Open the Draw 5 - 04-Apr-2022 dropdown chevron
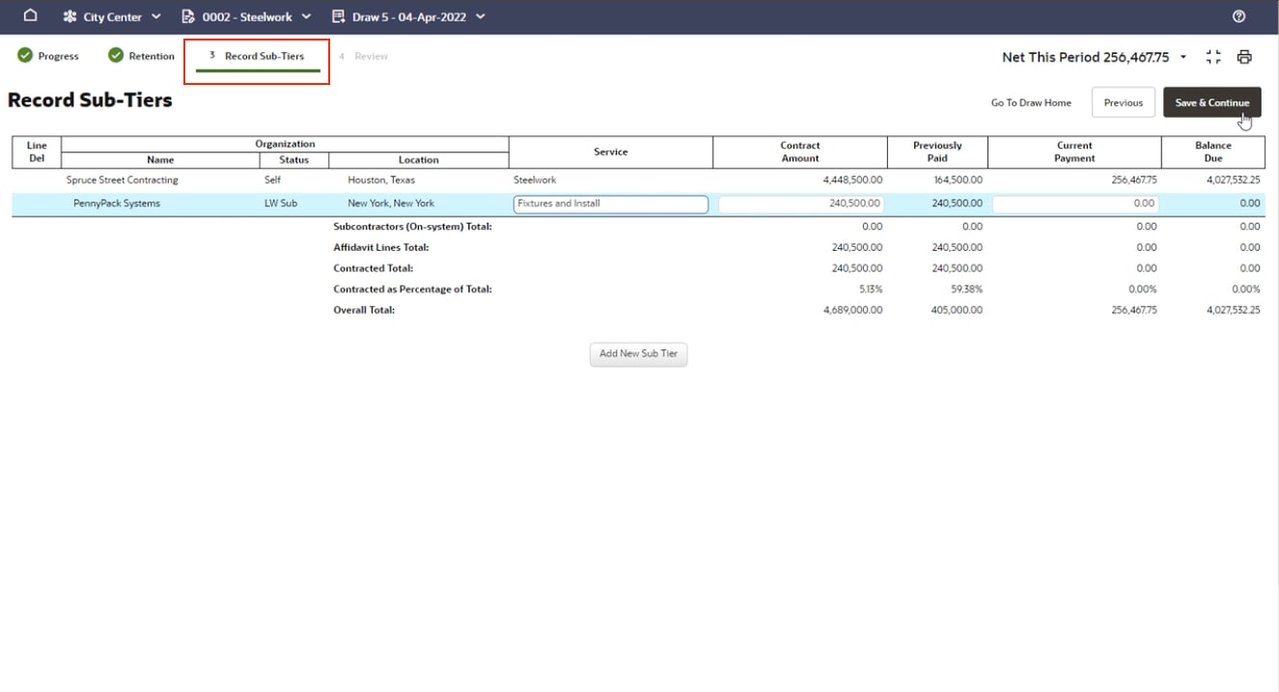The height and width of the screenshot is (692, 1279). [x=481, y=16]
